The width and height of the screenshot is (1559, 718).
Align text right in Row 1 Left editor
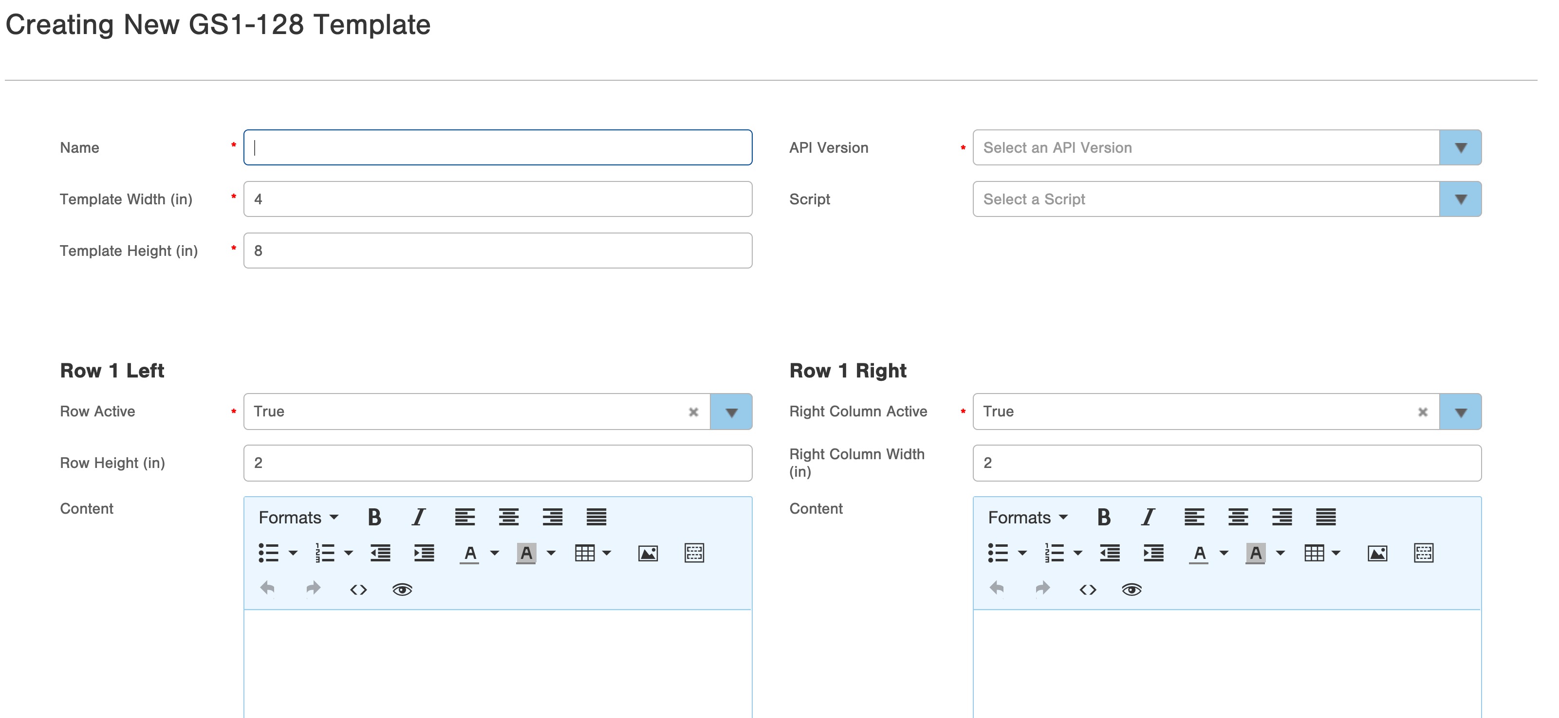[553, 517]
